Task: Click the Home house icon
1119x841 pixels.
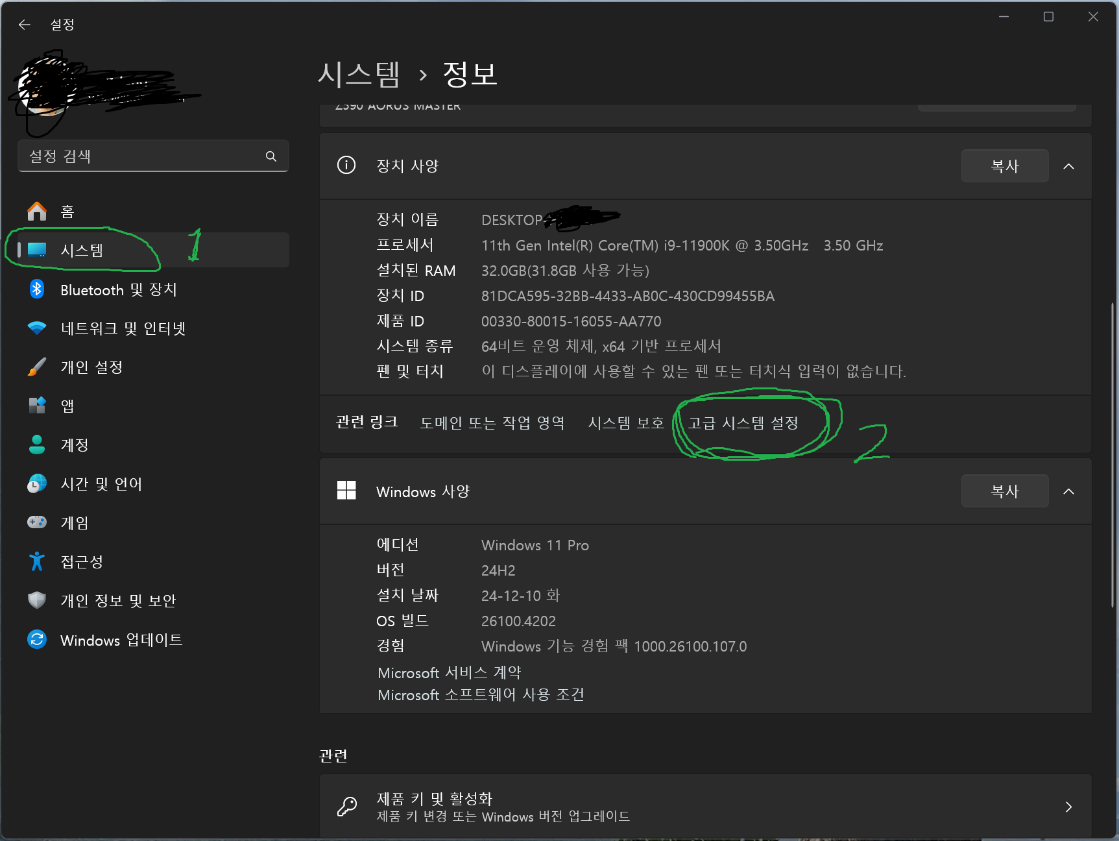Action: tap(37, 212)
